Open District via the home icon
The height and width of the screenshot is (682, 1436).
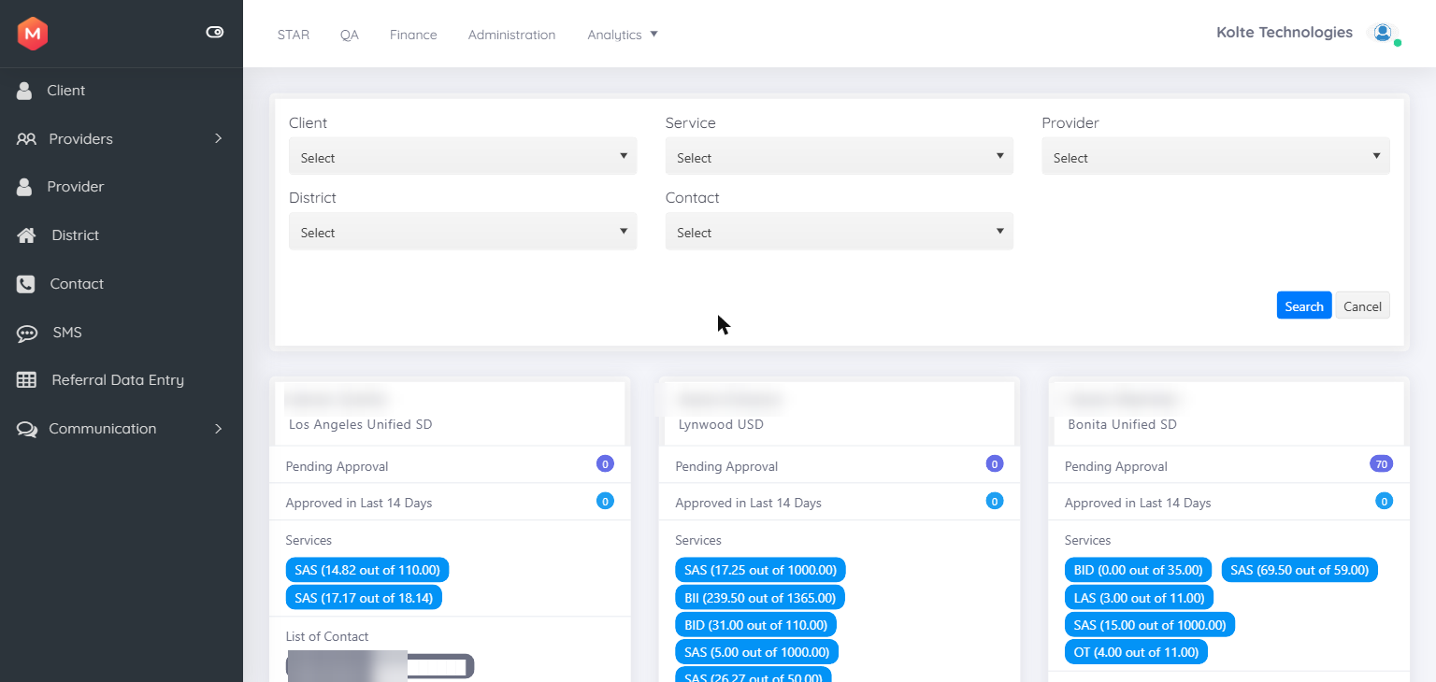point(26,235)
